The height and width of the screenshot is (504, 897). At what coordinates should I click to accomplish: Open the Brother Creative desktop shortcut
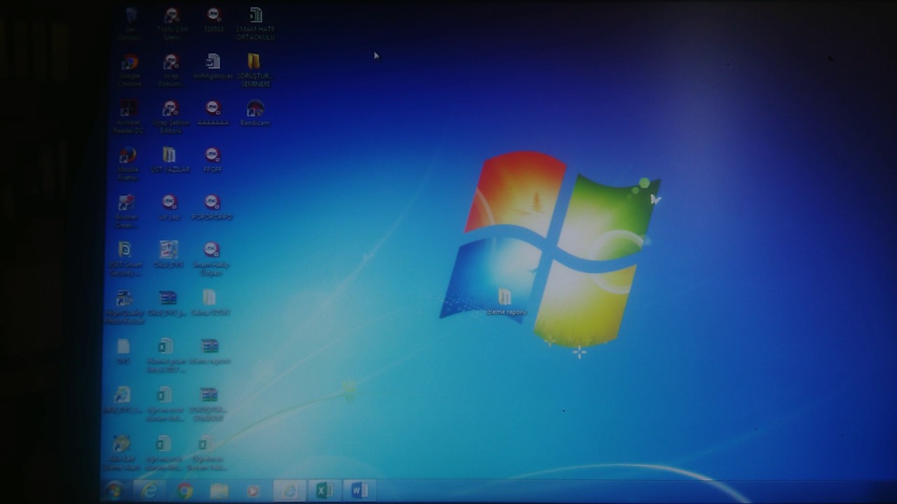(127, 211)
